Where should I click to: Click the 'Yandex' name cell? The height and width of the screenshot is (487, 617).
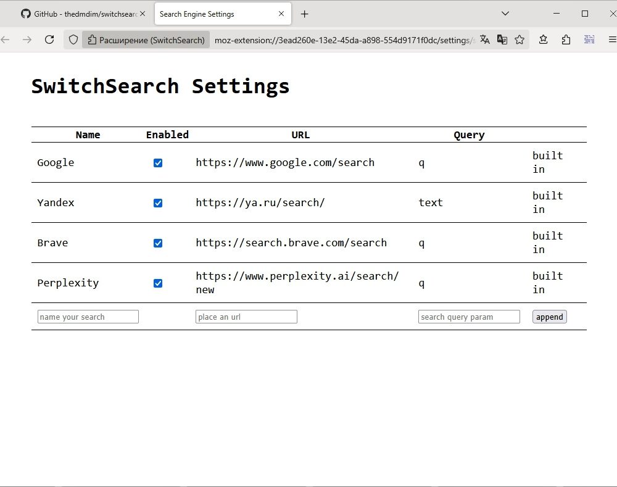tap(56, 202)
